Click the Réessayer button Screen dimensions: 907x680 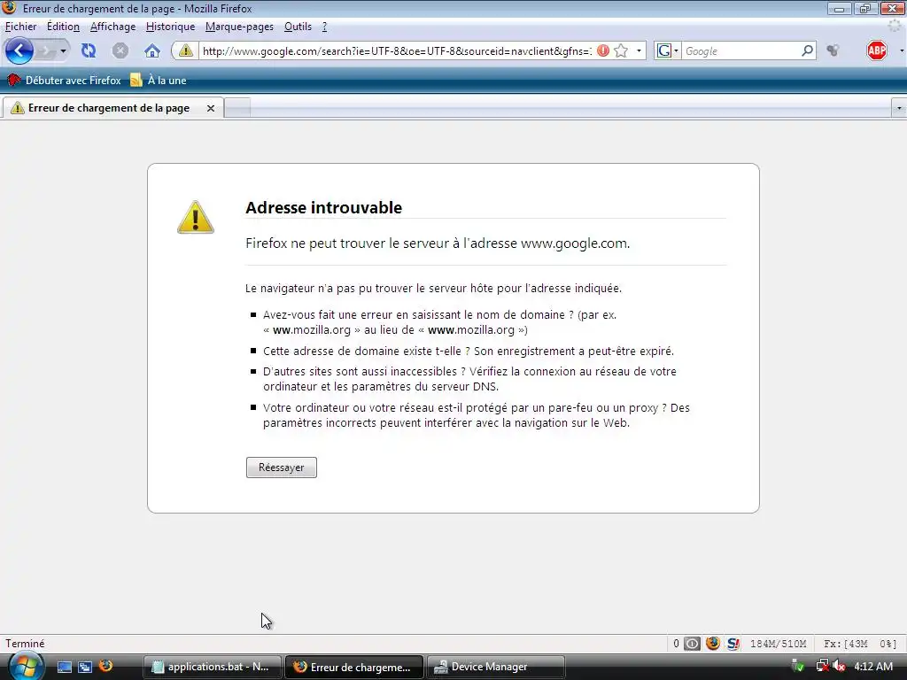click(x=281, y=467)
